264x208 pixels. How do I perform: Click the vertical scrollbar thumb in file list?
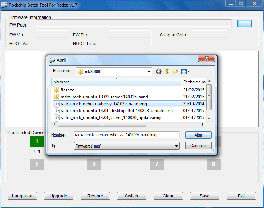209,97
